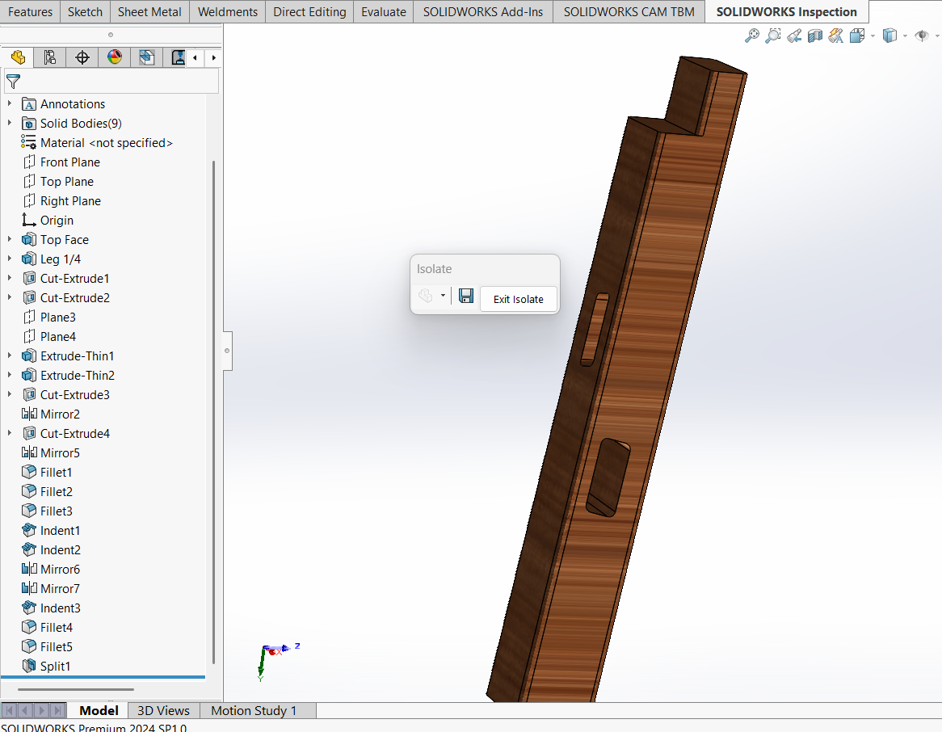This screenshot has height=732, width=942.
Task: Select the Material not specified icon
Action: click(x=29, y=142)
